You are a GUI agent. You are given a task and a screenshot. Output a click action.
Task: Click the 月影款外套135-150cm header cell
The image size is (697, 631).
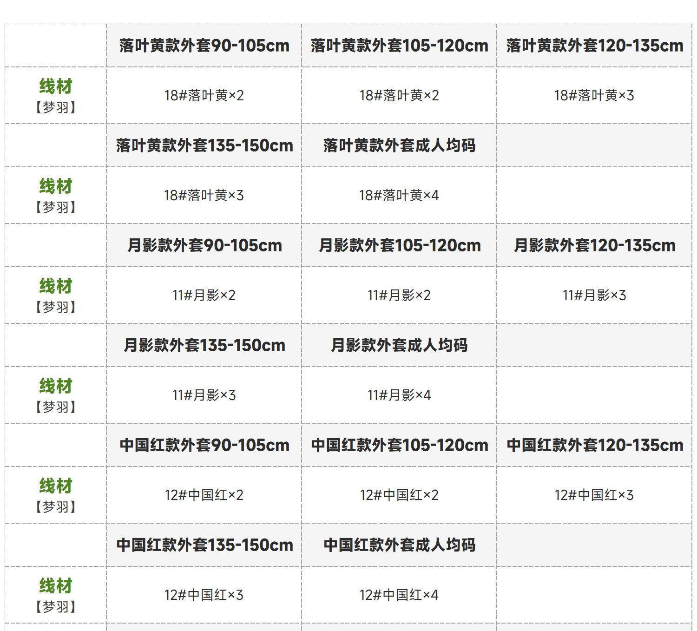(x=204, y=345)
